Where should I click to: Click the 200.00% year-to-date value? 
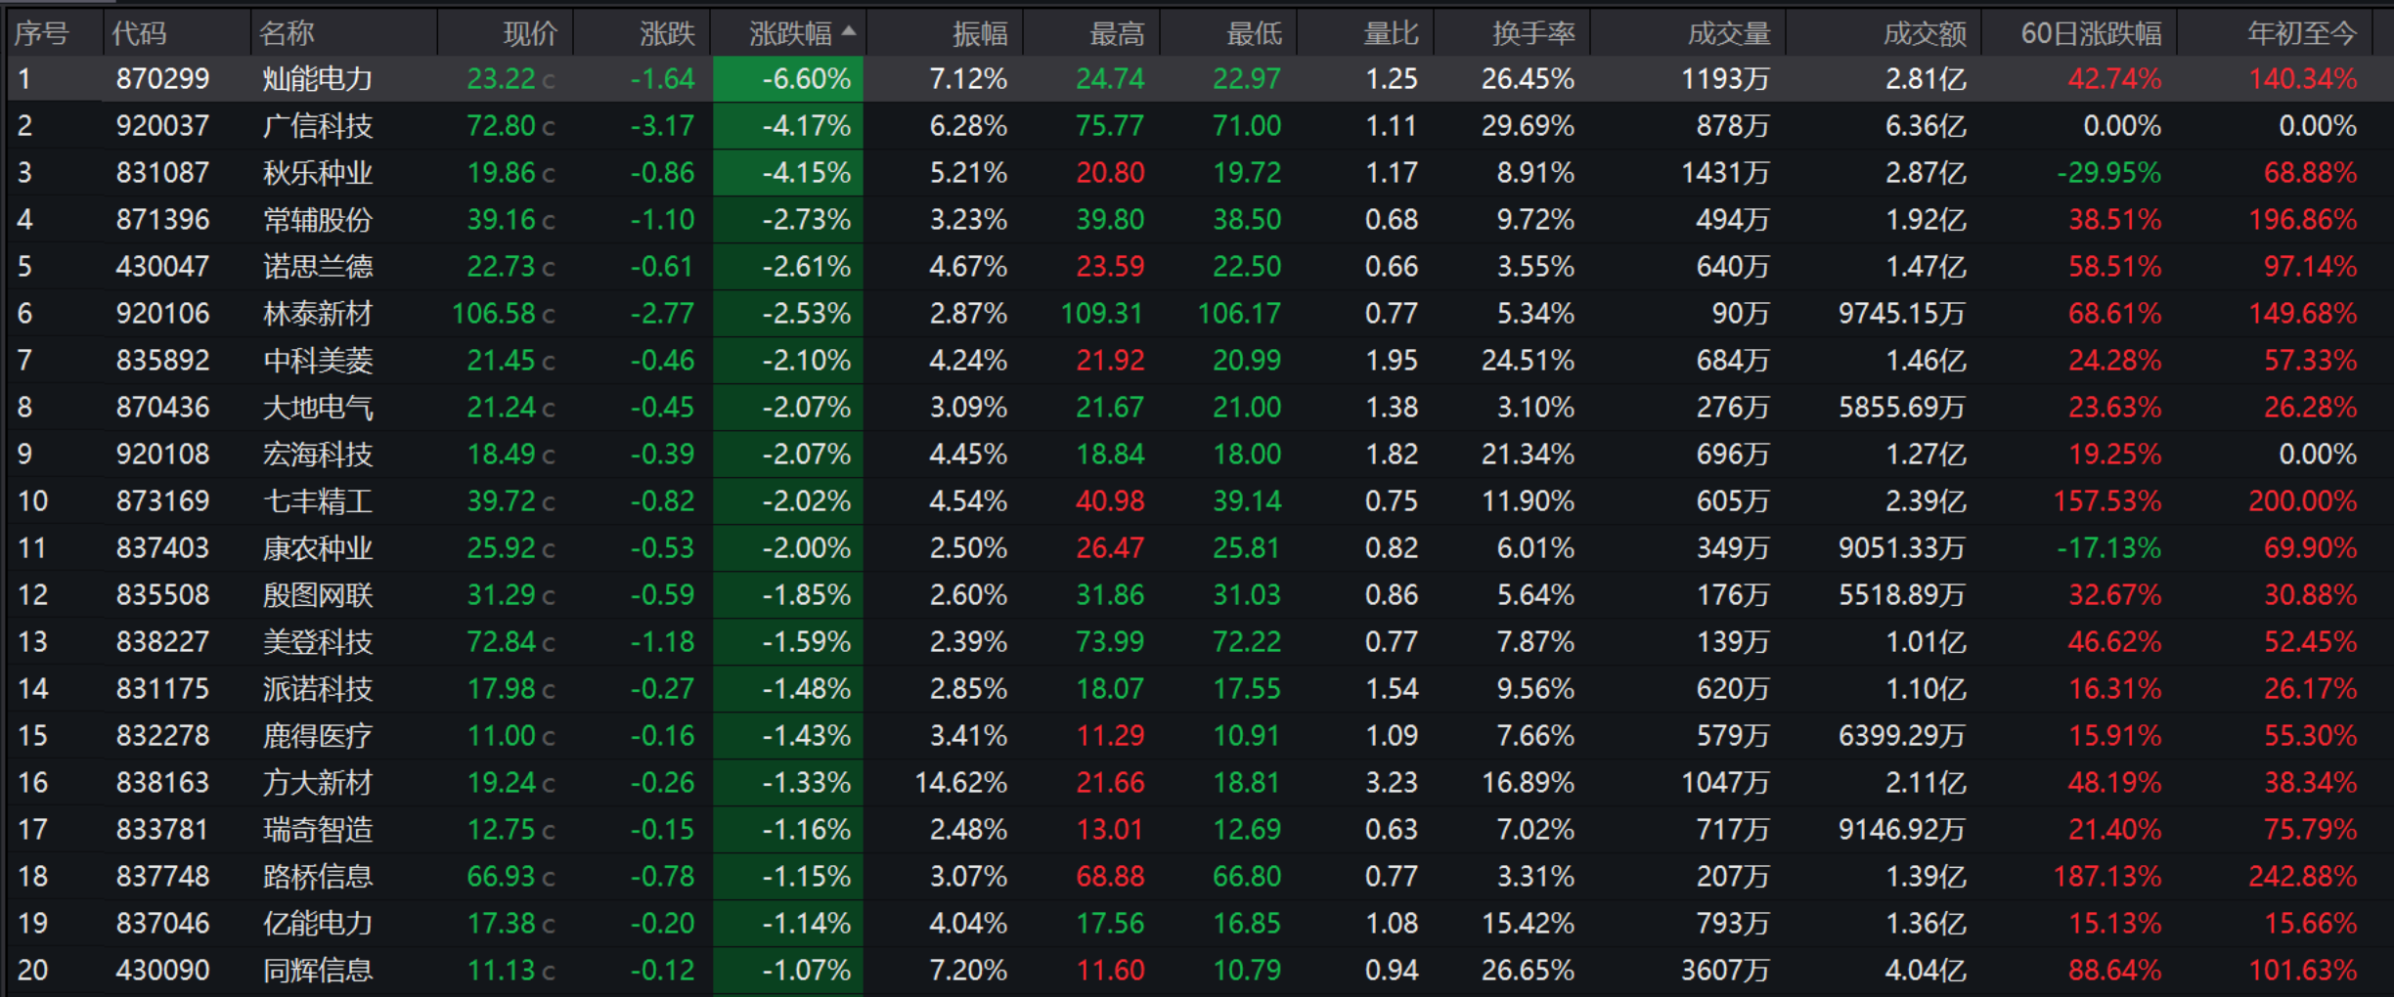pos(2303,501)
